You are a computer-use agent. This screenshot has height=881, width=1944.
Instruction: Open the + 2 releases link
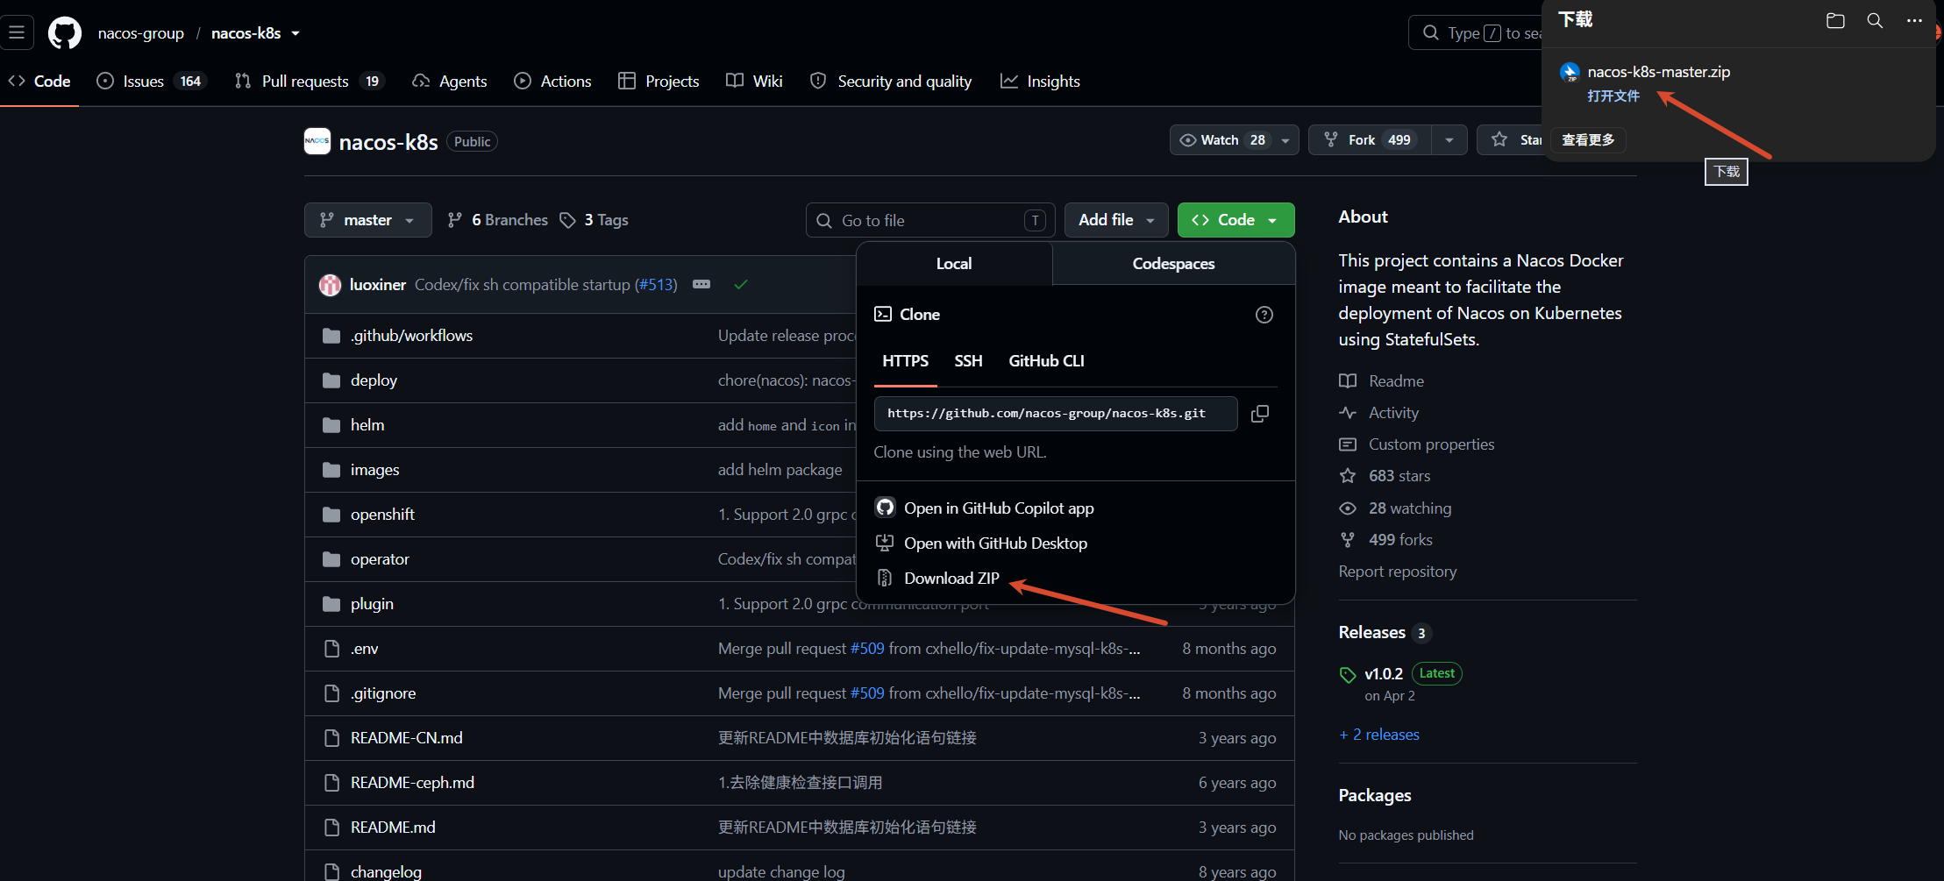(x=1378, y=735)
